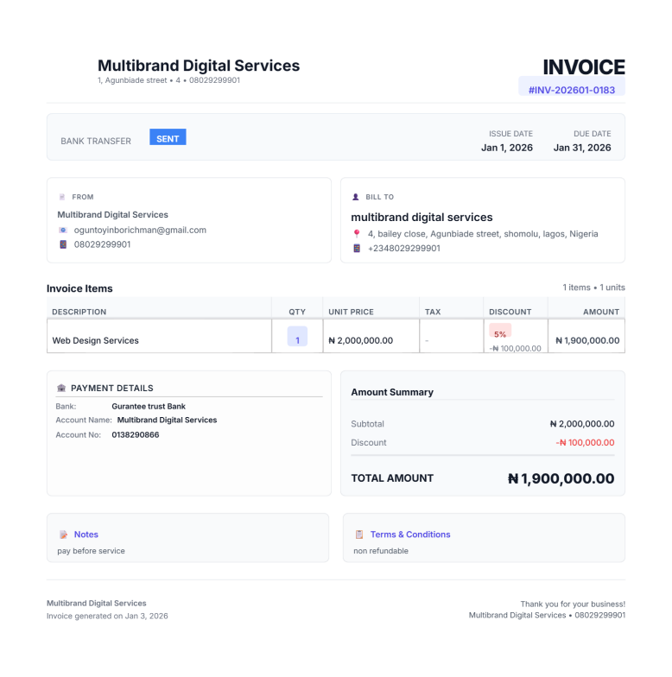Viewport: 672px width, 677px height.
Task: Click the blue SENT status badge
Action: (x=168, y=138)
